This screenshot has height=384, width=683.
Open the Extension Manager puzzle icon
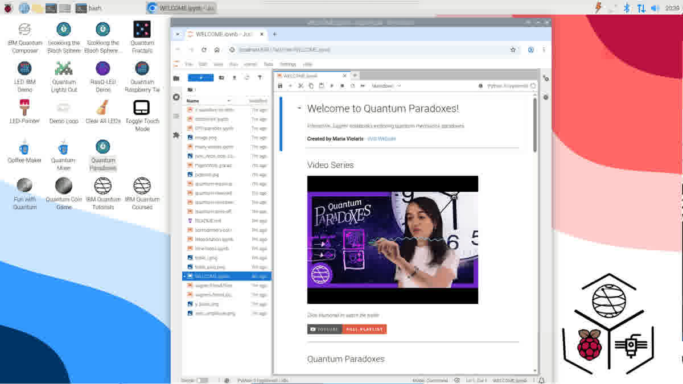[x=176, y=135]
